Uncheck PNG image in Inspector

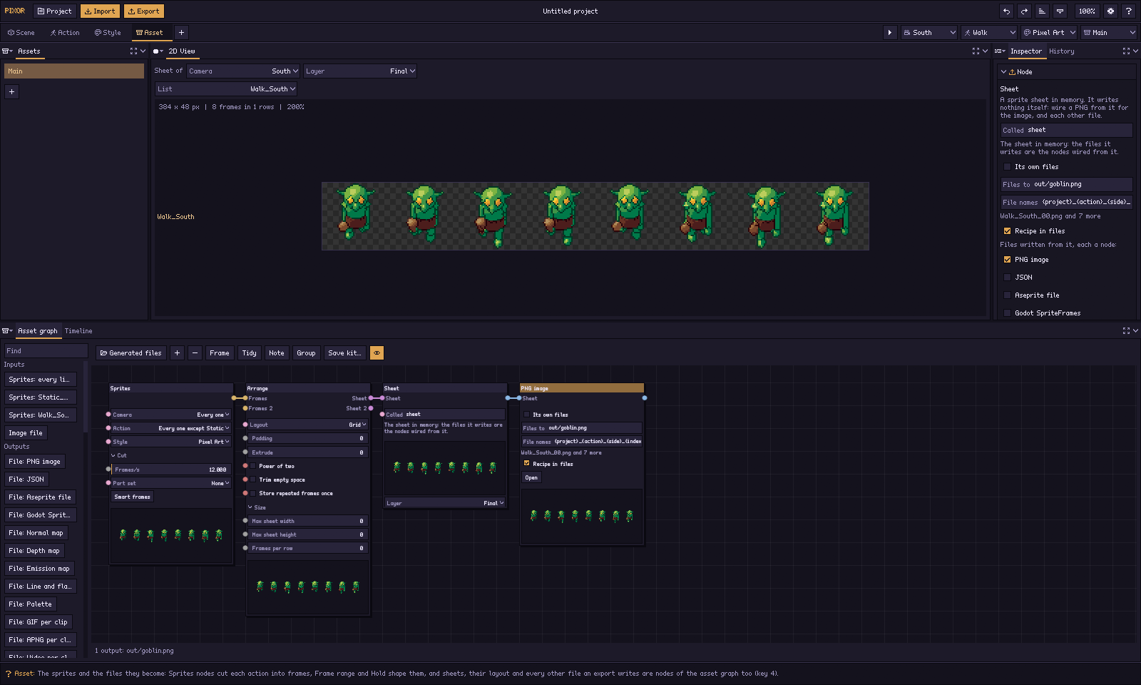1007,260
